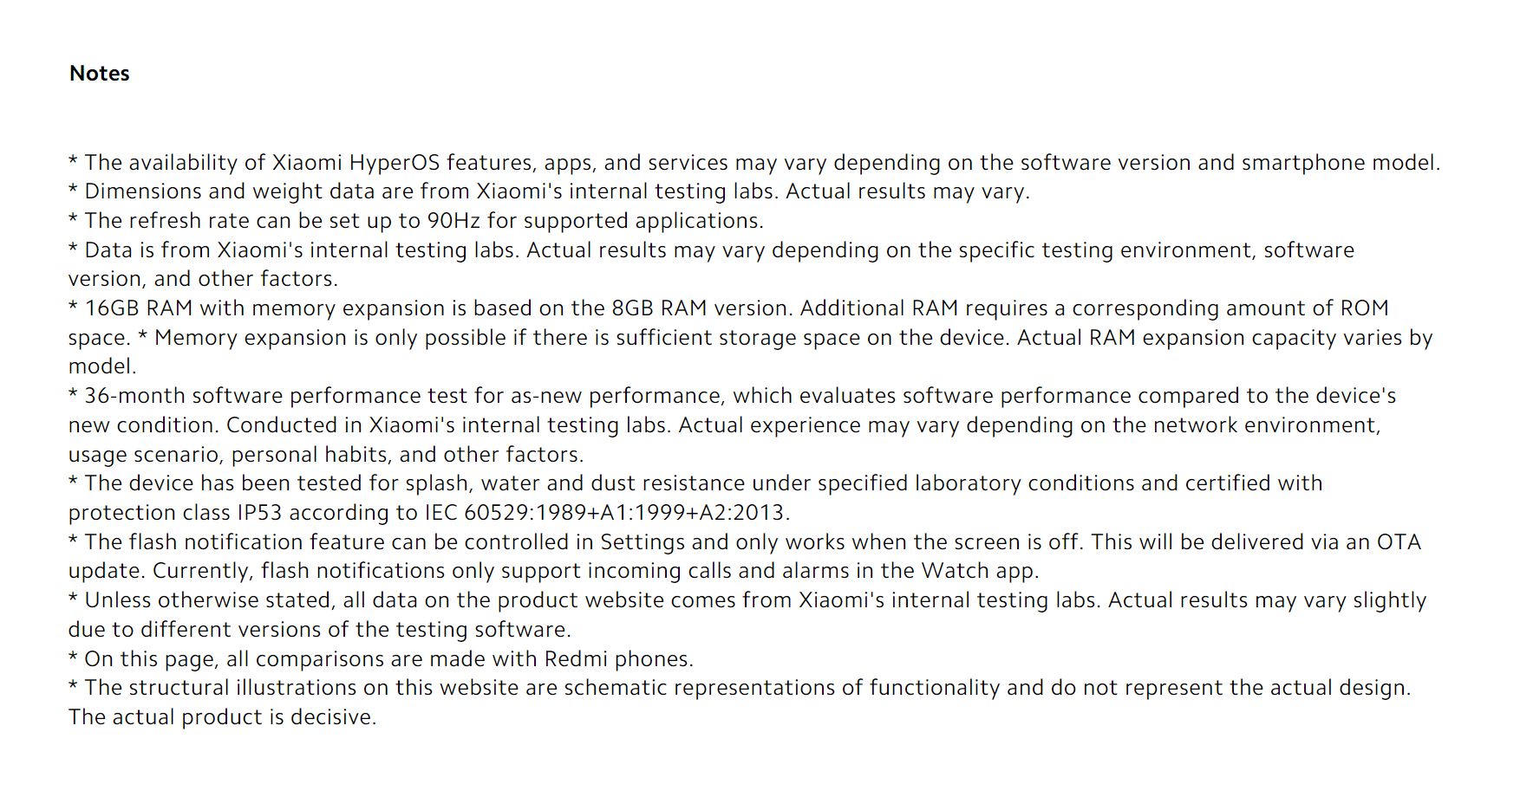Click the flash notification feature note

[x=745, y=542]
